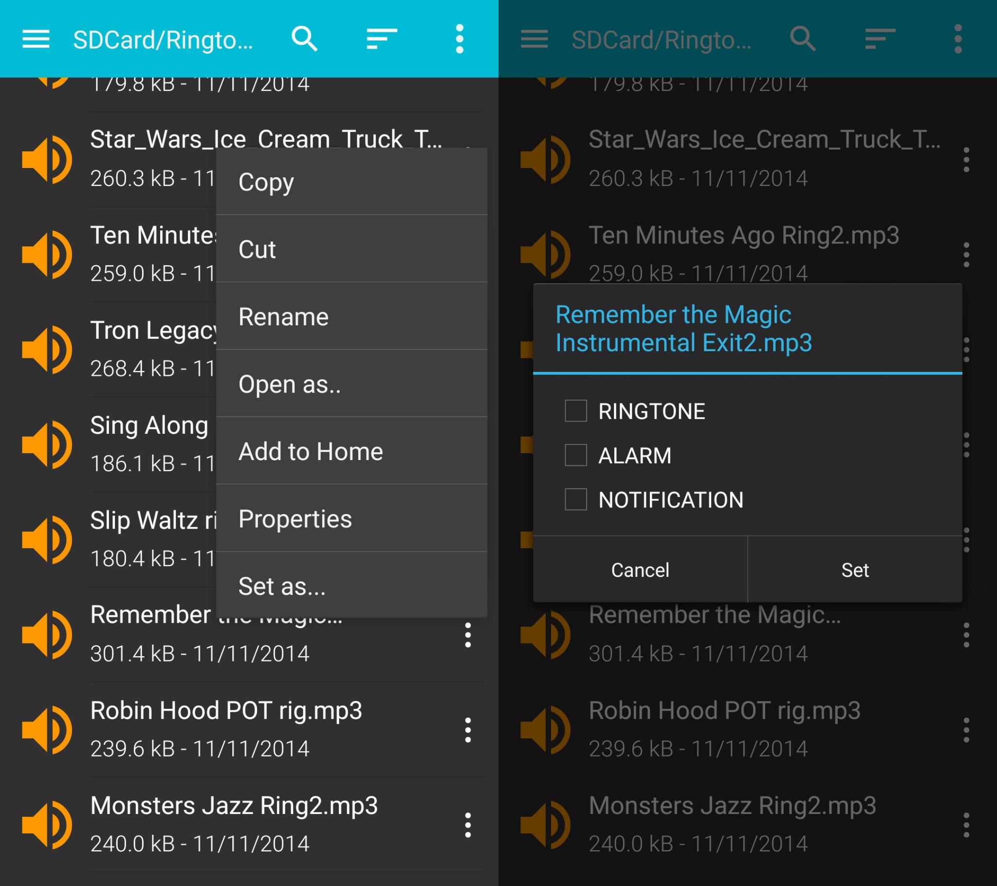997x886 pixels.
Task: Open three-dot menu for Robin Hood POT rig.mp3 on left
Action: point(468,730)
